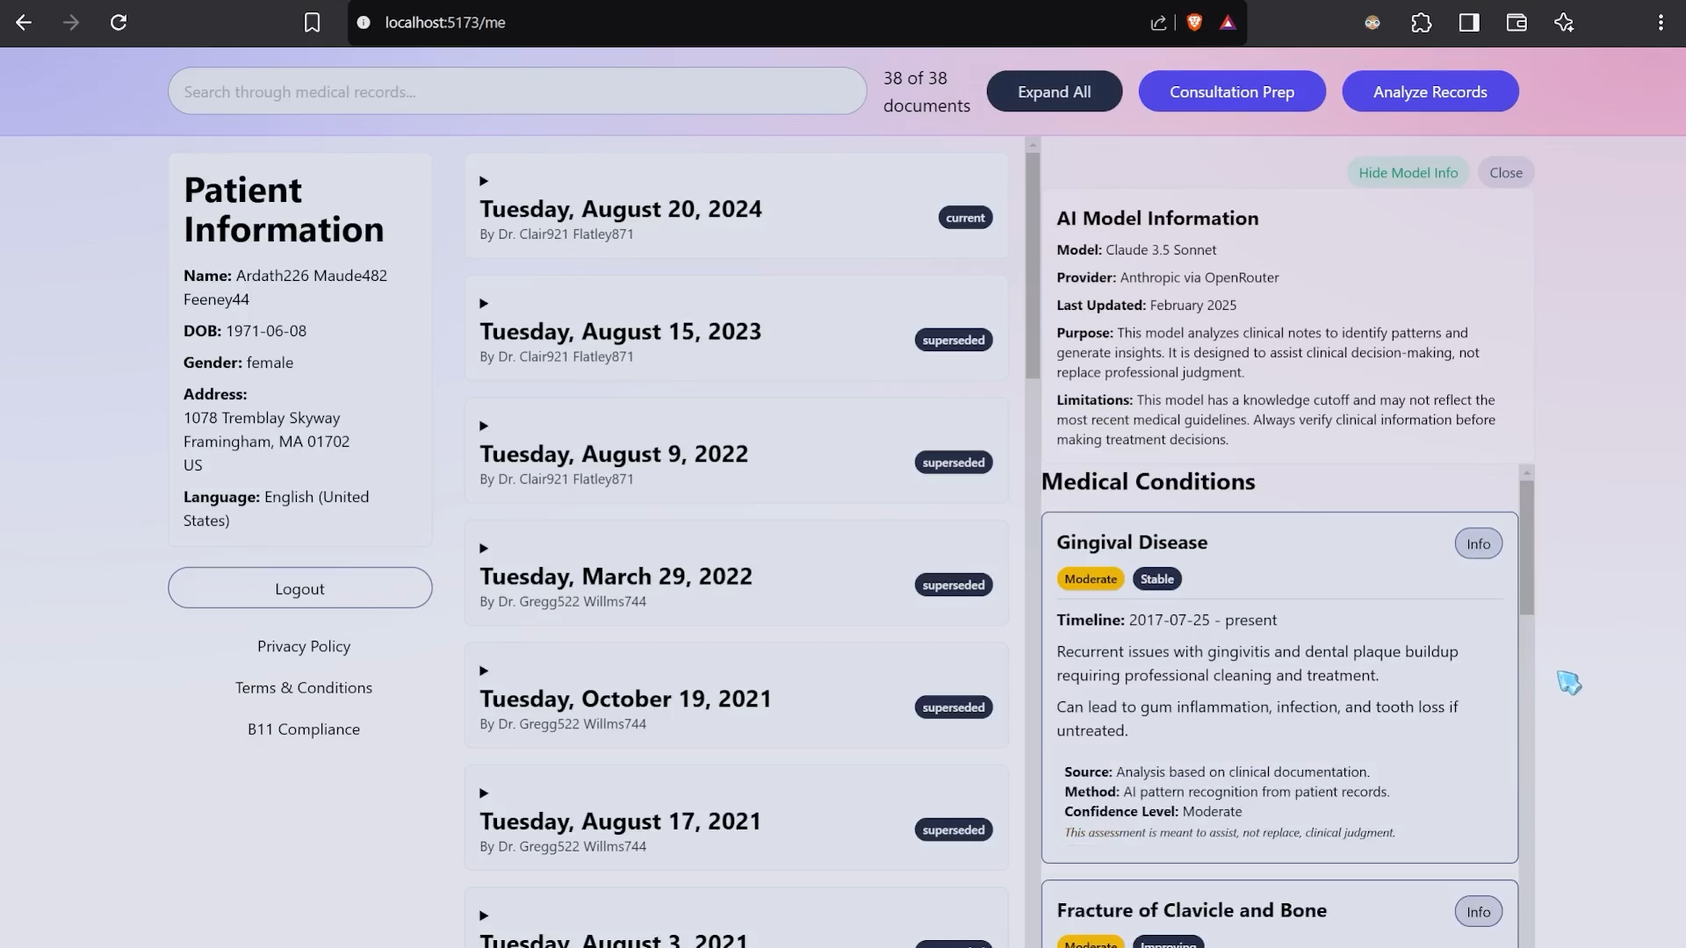
Task: Click Info on Gingival Disease
Action: click(1478, 543)
